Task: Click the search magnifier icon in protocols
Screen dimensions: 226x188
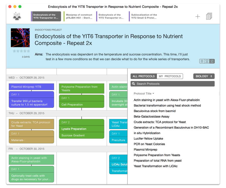Action: tap(134, 84)
